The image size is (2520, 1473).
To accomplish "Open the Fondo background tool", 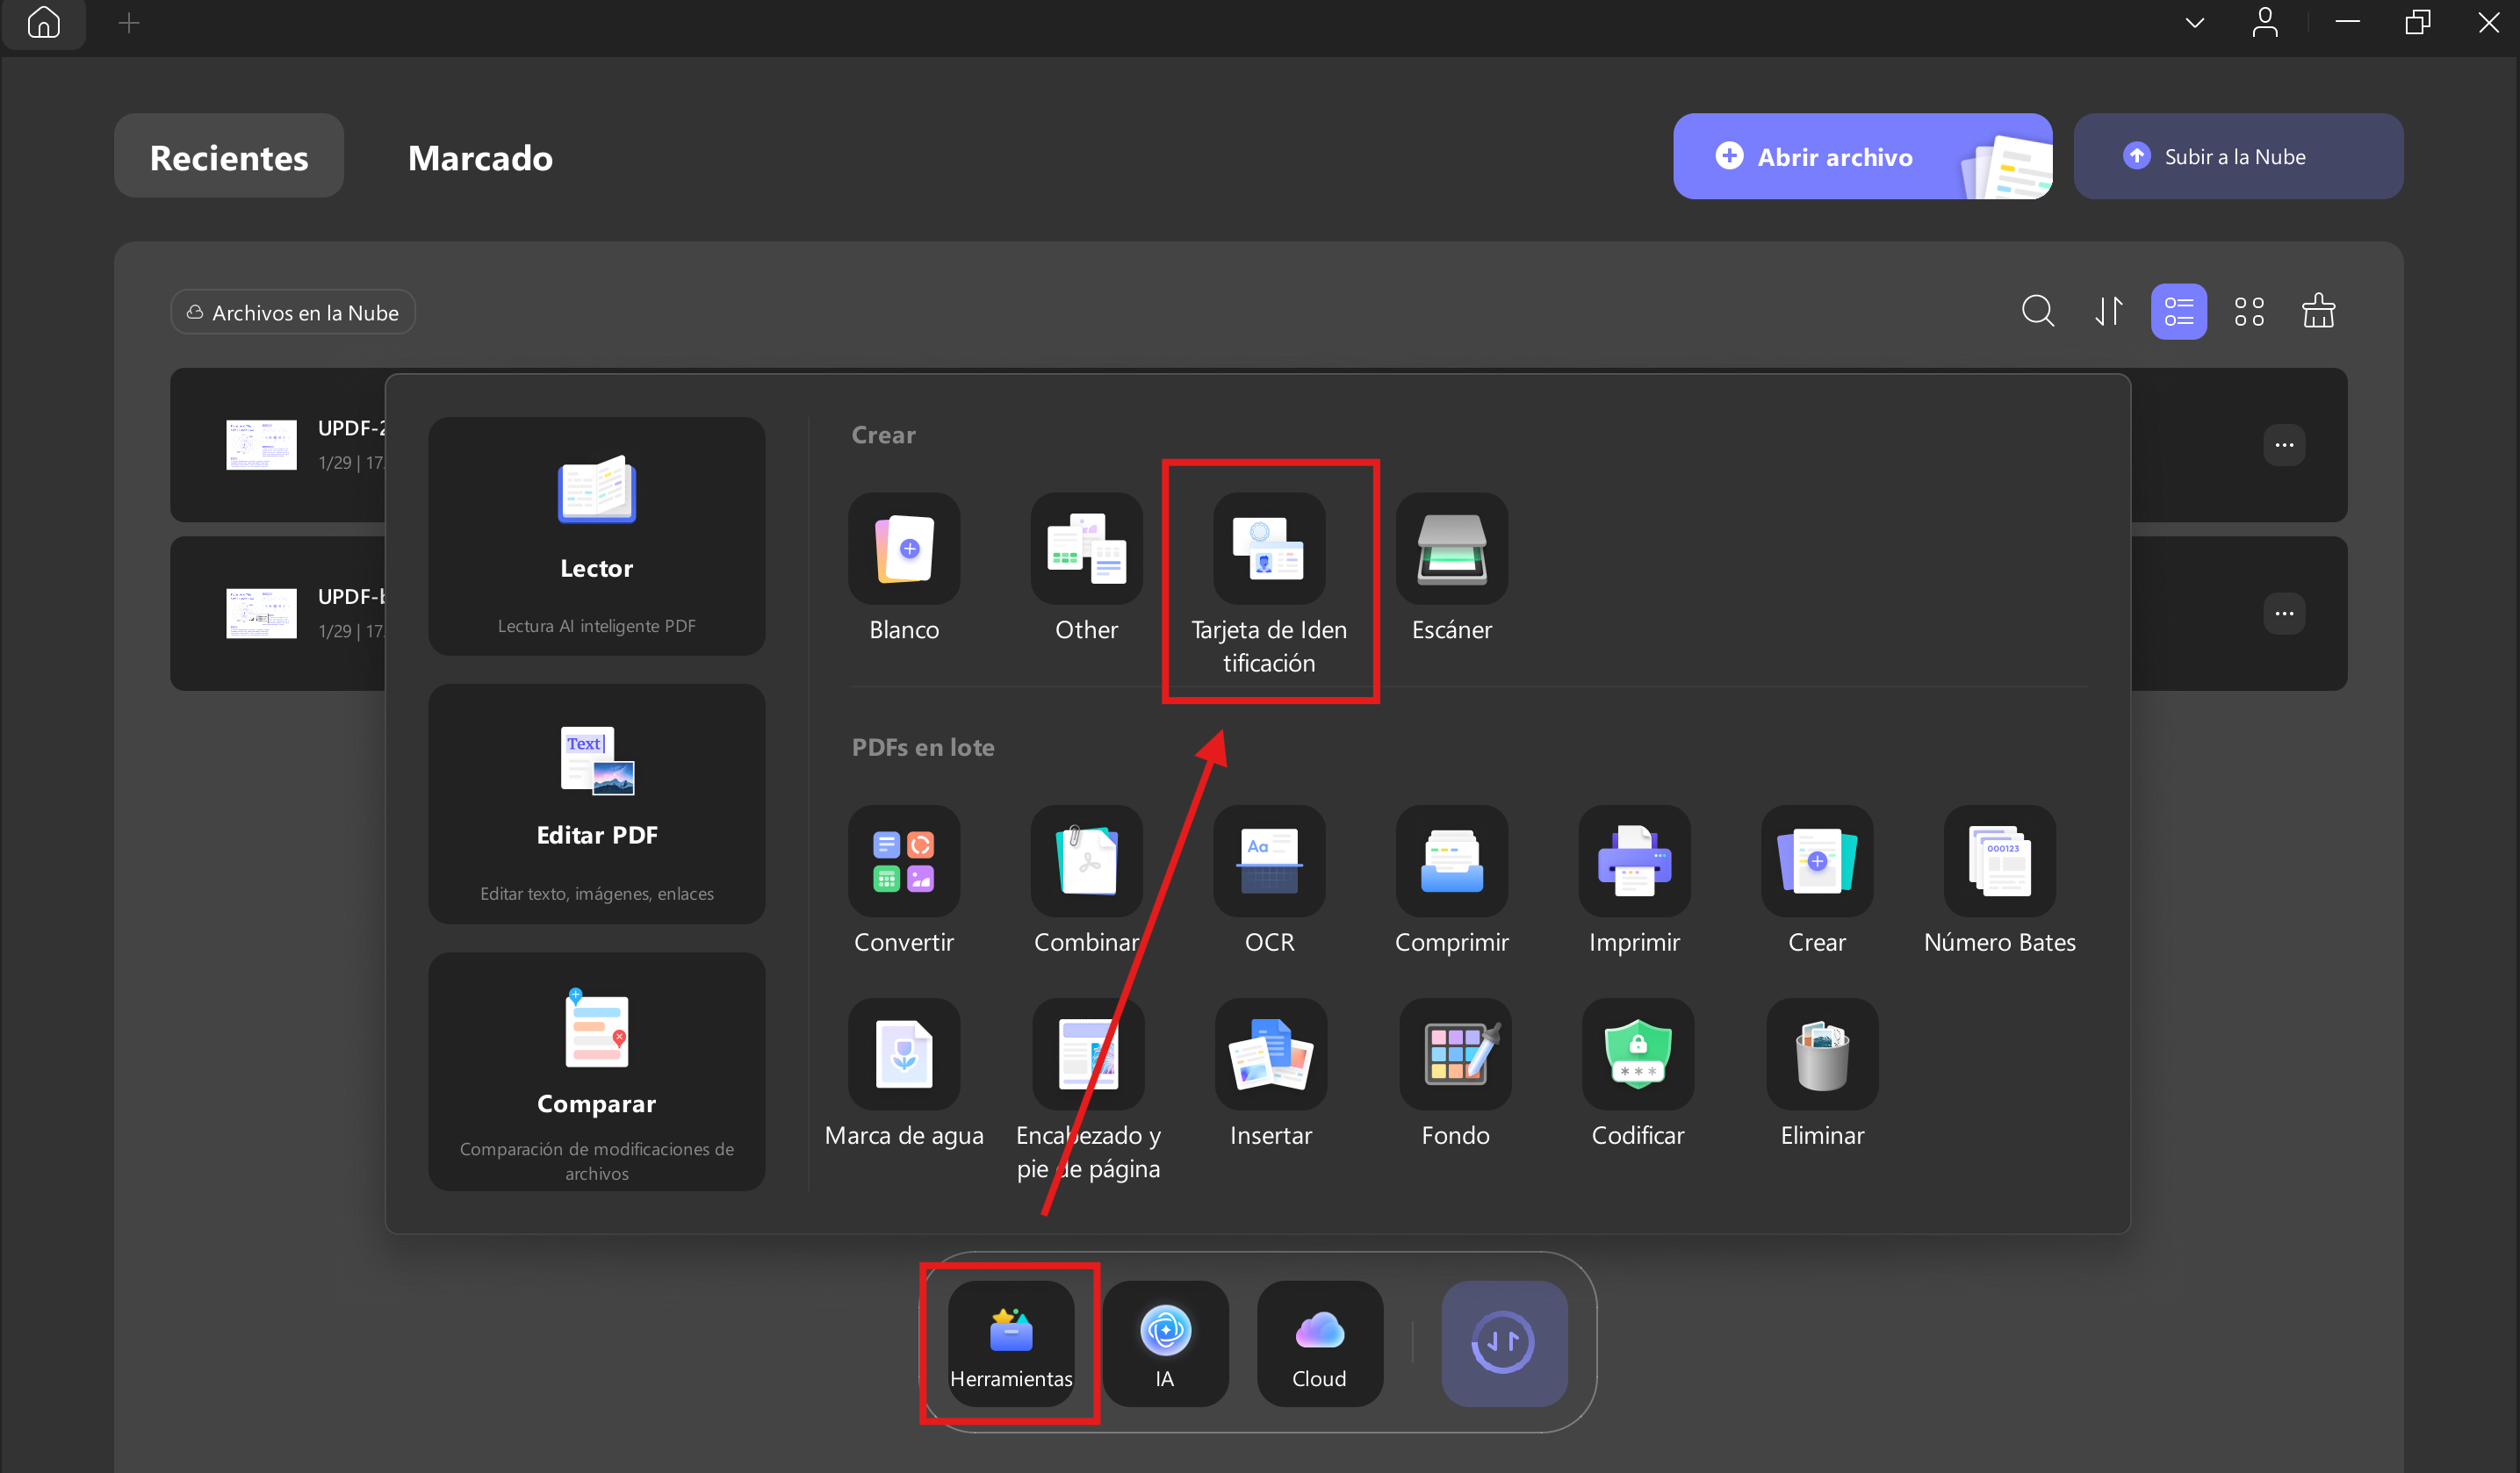I will coord(1455,1054).
